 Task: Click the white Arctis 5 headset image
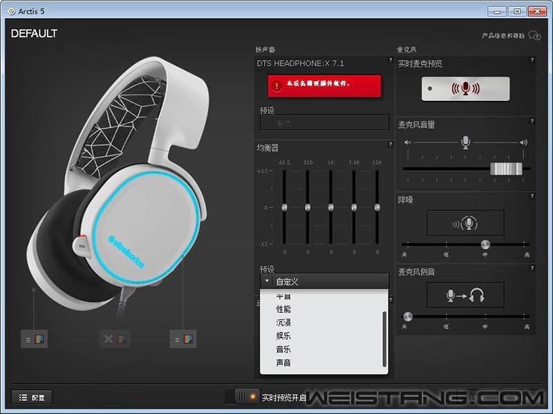tap(120, 183)
